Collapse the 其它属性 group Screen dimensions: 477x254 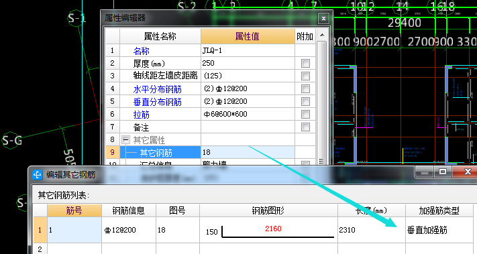[125, 140]
